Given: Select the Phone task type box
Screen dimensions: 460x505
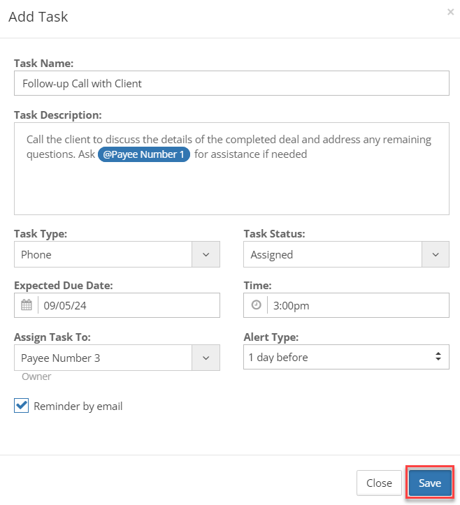Looking at the screenshot, I should [x=103, y=254].
